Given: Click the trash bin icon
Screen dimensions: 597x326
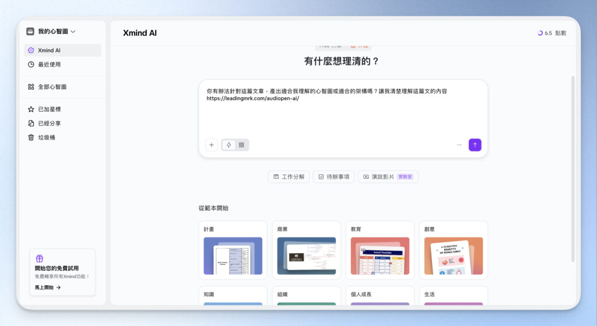Looking at the screenshot, I should point(31,137).
